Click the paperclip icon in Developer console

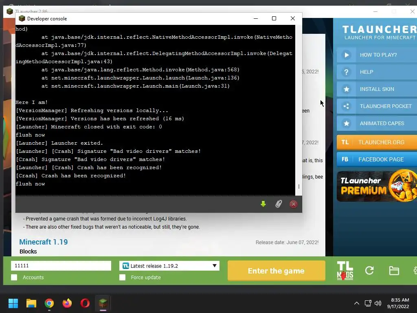pyautogui.click(x=278, y=204)
